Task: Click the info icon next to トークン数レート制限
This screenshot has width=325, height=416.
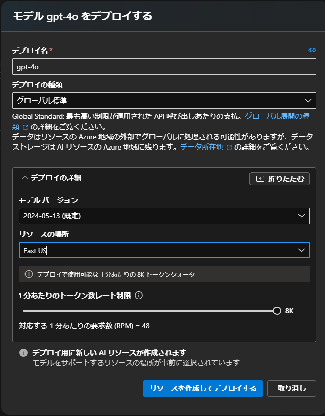Action: pyautogui.click(x=139, y=296)
